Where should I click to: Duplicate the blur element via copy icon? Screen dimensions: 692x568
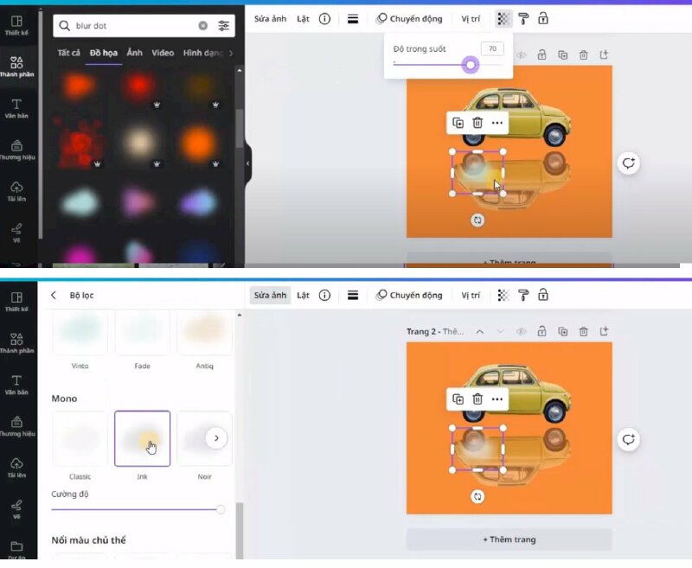click(x=458, y=123)
